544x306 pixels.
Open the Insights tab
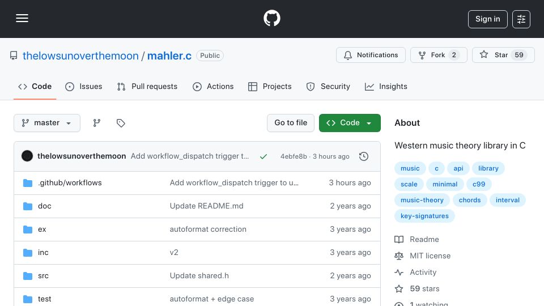(x=386, y=86)
